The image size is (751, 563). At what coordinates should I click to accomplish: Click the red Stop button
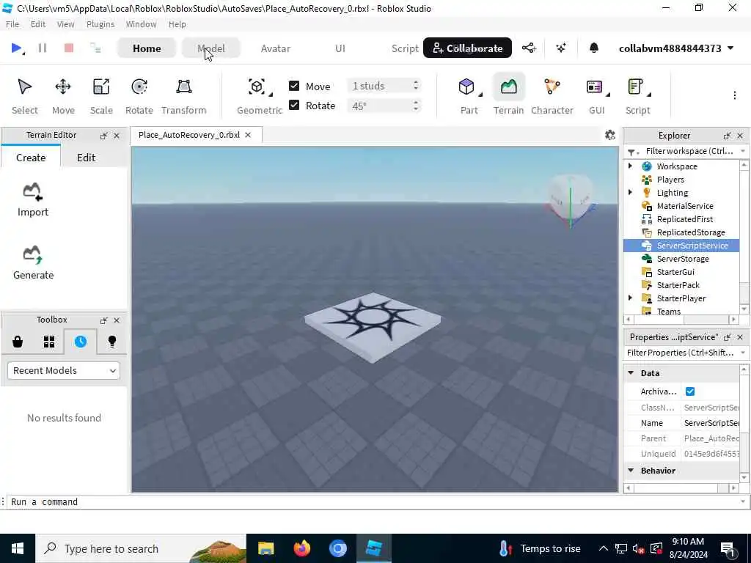click(x=68, y=48)
